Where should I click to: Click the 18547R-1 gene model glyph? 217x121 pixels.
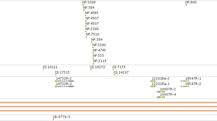(x=185, y=81)
